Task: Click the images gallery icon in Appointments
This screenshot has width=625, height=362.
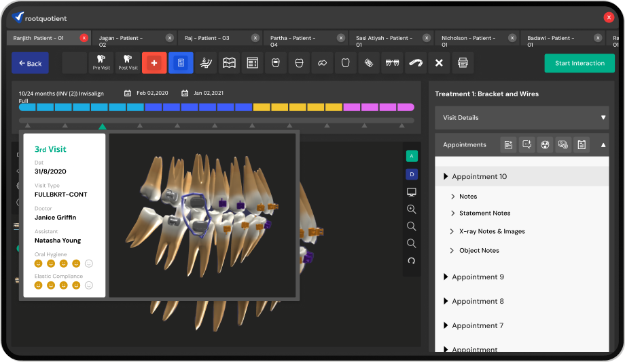Action: click(x=563, y=145)
